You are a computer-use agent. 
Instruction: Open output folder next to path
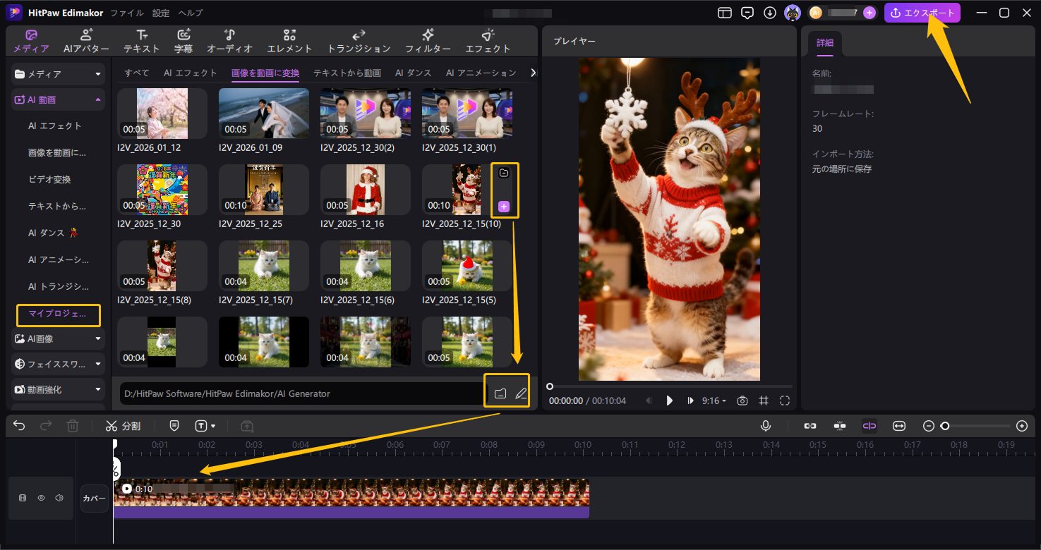pyautogui.click(x=500, y=393)
